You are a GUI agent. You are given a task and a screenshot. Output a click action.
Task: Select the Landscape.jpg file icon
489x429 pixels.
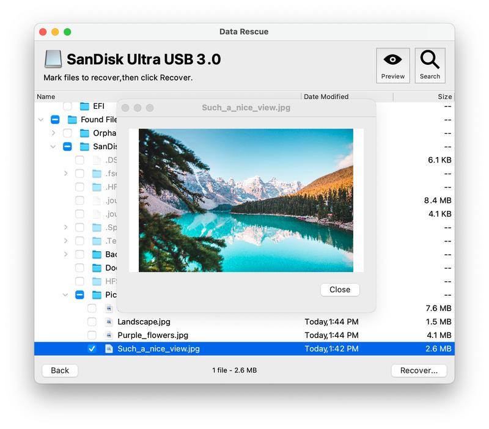click(108, 321)
